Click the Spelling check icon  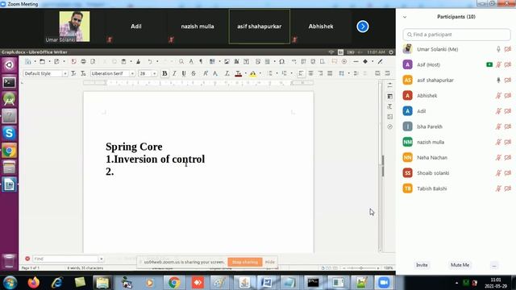(191, 61)
